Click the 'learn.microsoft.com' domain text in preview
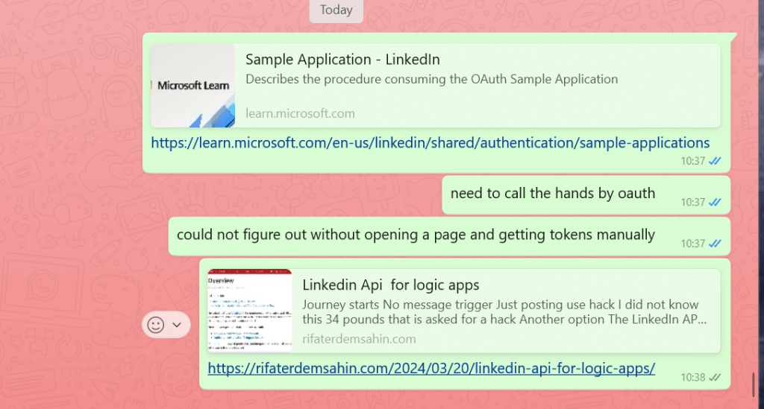 (300, 113)
